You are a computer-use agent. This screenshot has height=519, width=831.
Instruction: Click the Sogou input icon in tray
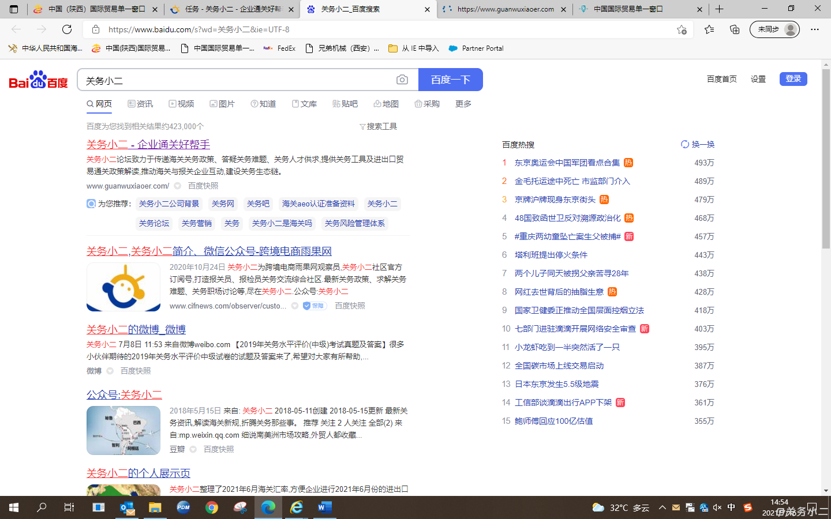tap(748, 507)
